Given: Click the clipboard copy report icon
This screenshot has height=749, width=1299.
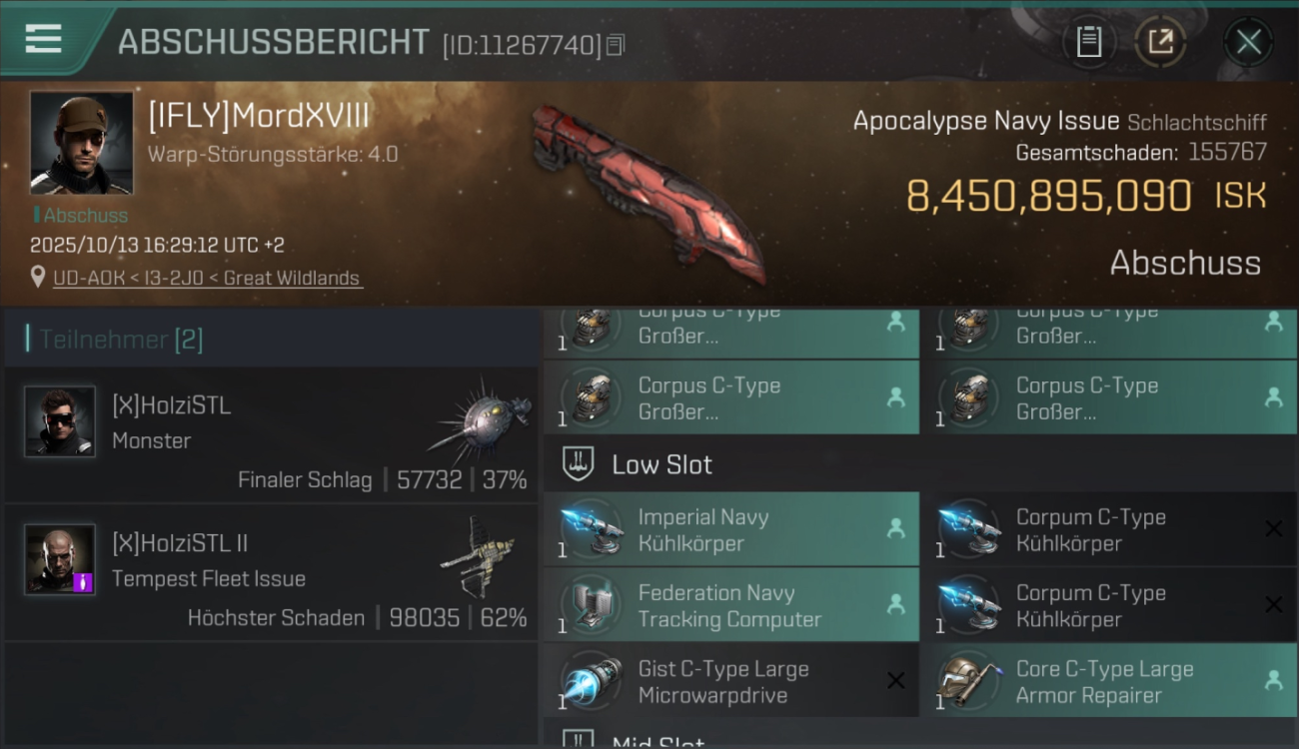Looking at the screenshot, I should pos(1088,42).
